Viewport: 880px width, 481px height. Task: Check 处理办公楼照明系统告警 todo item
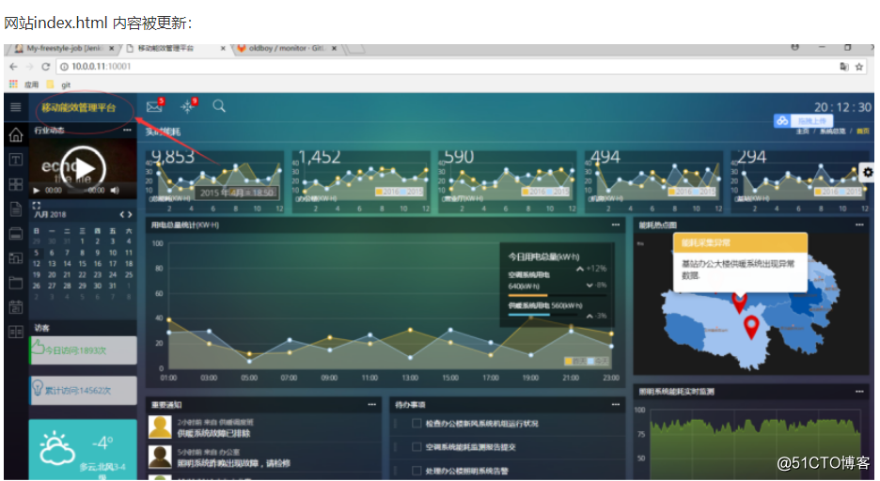click(x=416, y=471)
